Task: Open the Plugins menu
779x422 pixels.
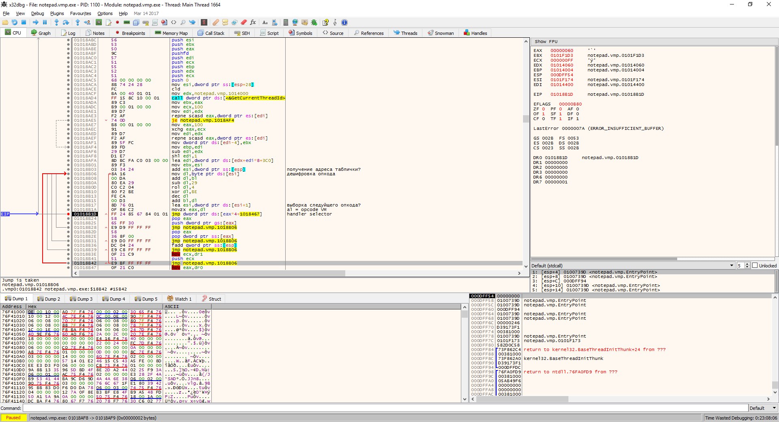Action: (57, 13)
